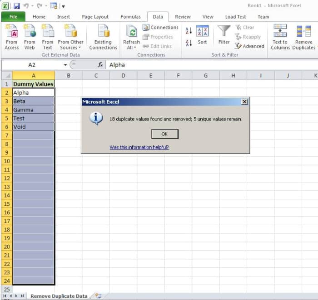The height and width of the screenshot is (300, 318).
Task: Open the Name Box dropdown arrow
Action: point(65,65)
